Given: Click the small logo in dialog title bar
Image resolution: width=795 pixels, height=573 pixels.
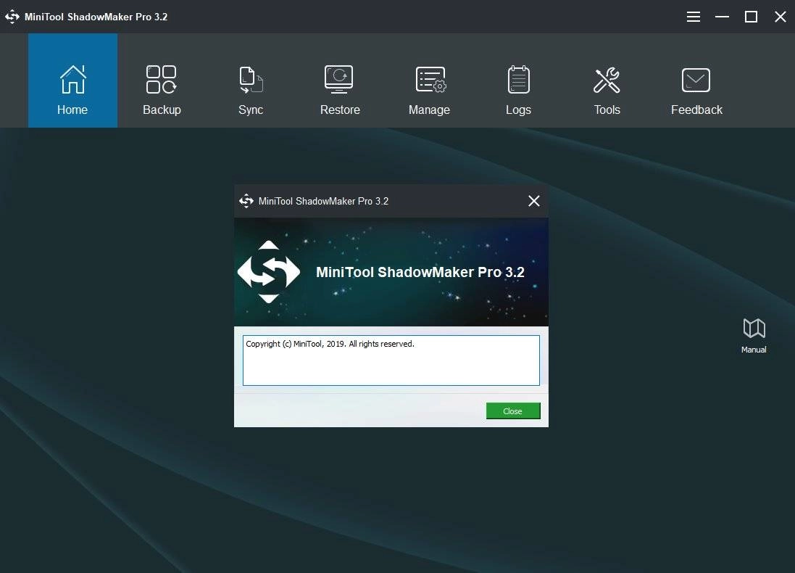Looking at the screenshot, I should tap(246, 201).
